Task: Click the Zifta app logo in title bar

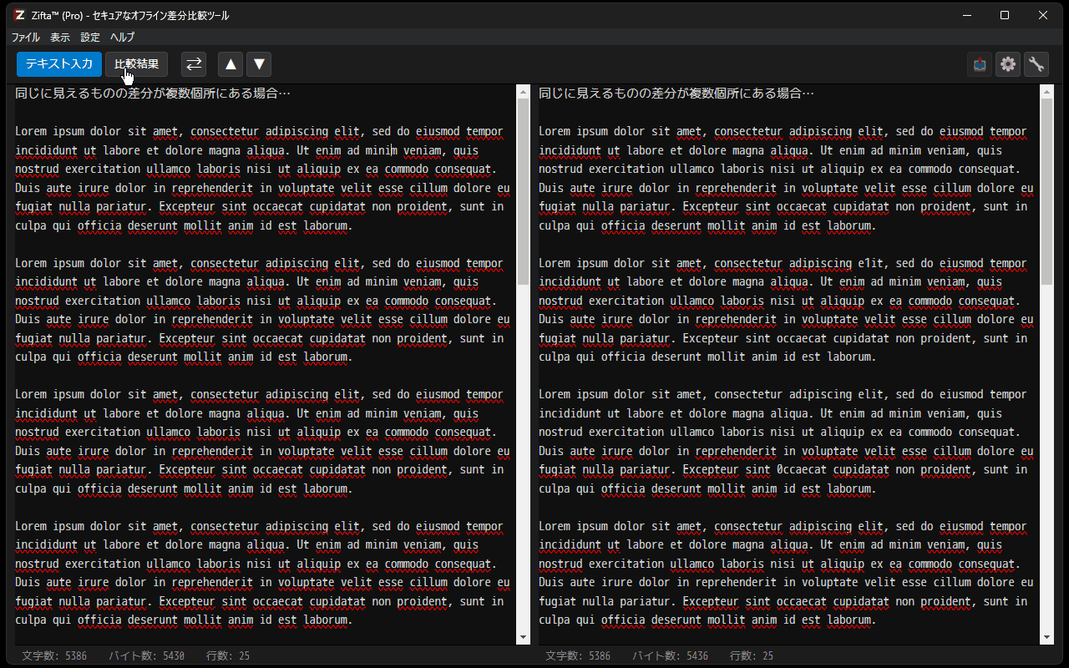Action: pos(19,15)
